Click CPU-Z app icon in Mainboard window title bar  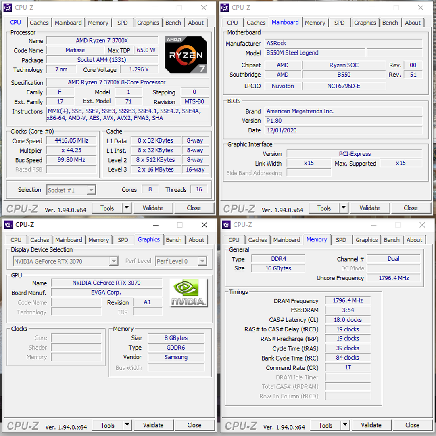pos(224,8)
